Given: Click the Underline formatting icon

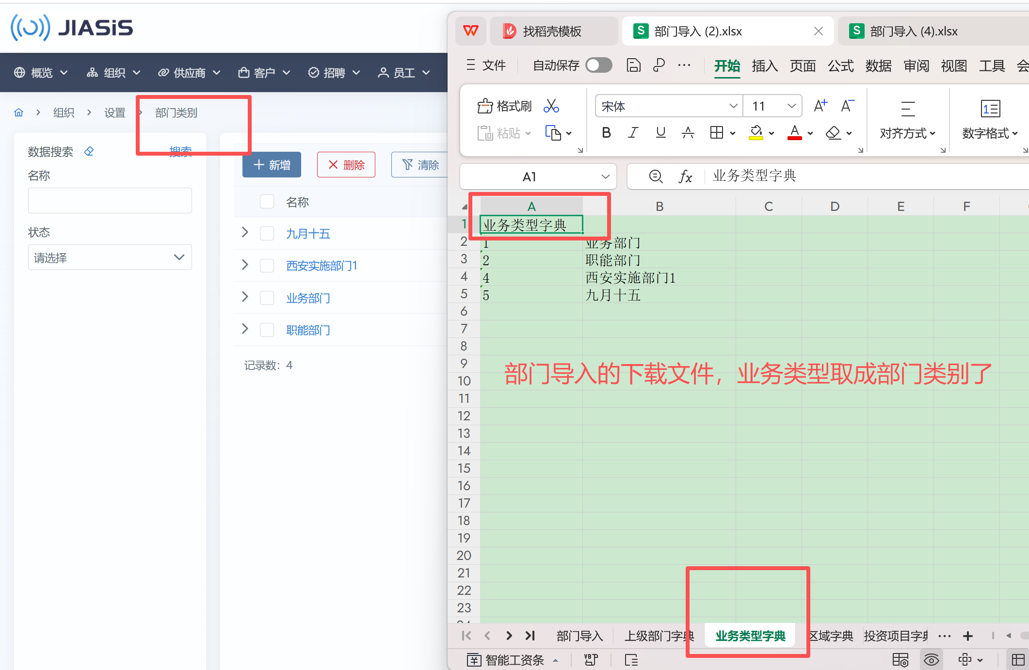Looking at the screenshot, I should pos(660,133).
